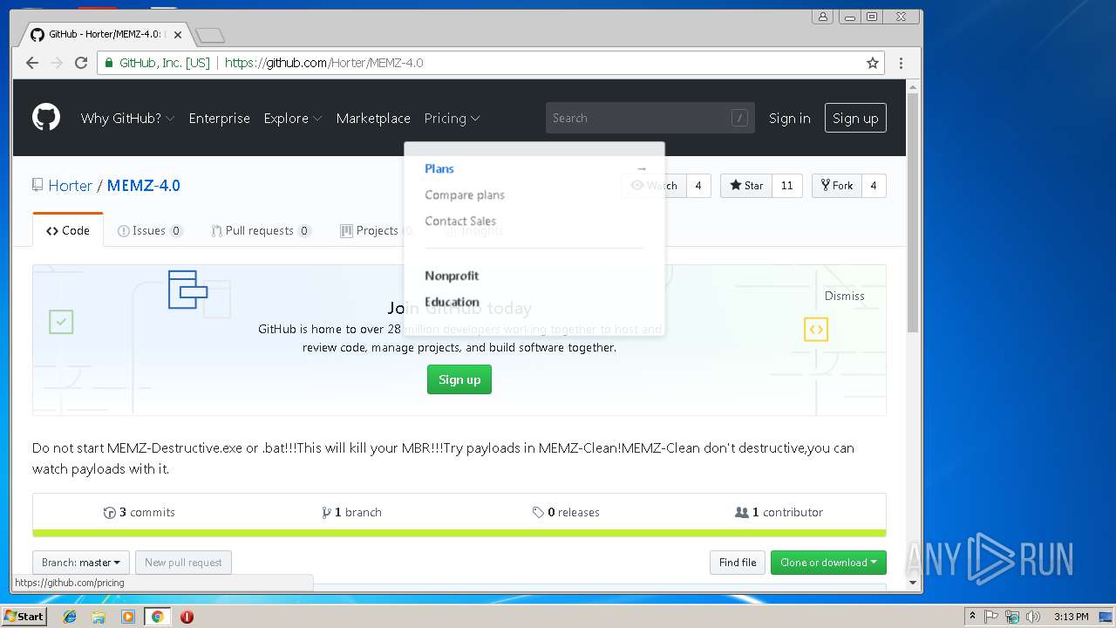Click the Find file button
Screen dimensions: 1116x628
click(738, 563)
